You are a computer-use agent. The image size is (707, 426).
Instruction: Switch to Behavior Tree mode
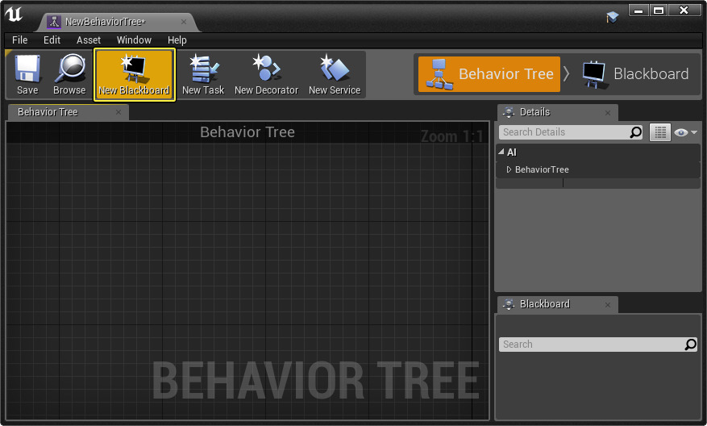coord(489,74)
